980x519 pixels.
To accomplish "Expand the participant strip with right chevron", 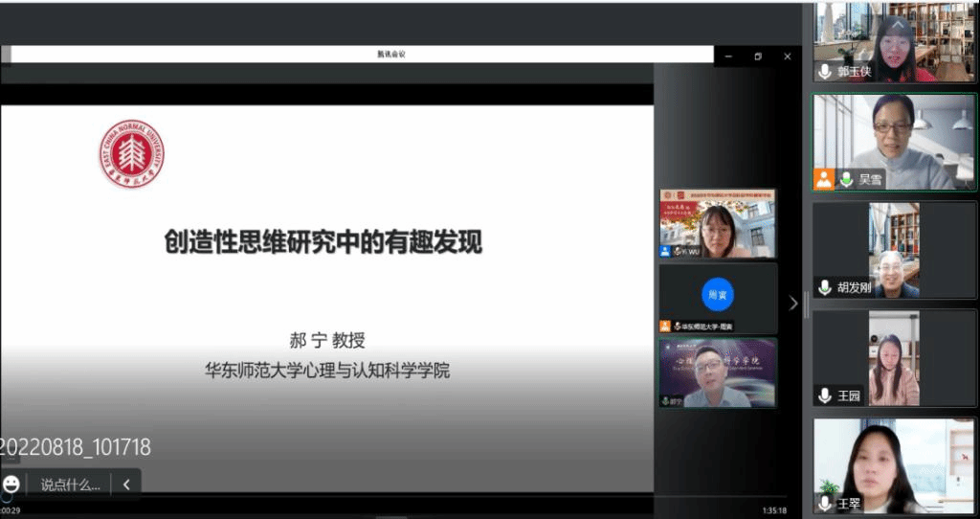I will pyautogui.click(x=792, y=303).
